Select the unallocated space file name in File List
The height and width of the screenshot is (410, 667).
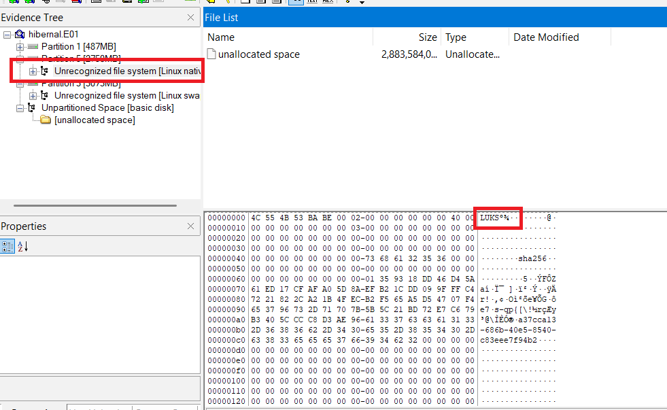point(258,54)
